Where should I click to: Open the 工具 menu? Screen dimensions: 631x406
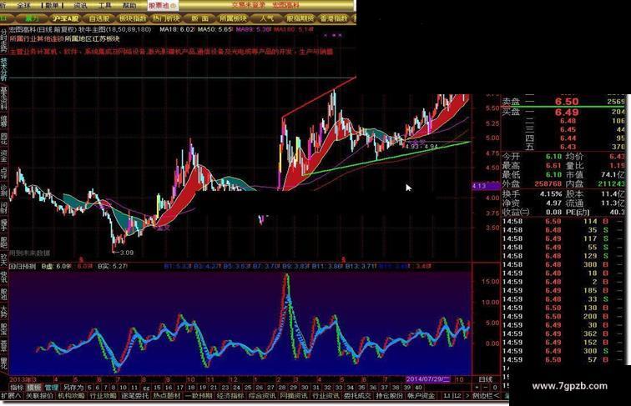[104, 5]
